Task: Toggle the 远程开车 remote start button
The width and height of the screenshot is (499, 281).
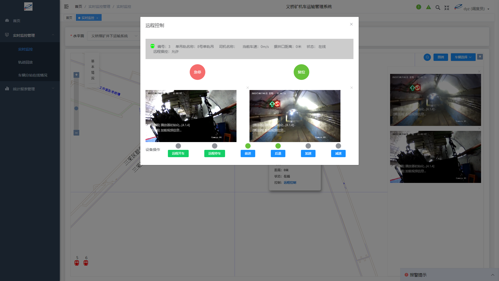Action: coord(178,154)
